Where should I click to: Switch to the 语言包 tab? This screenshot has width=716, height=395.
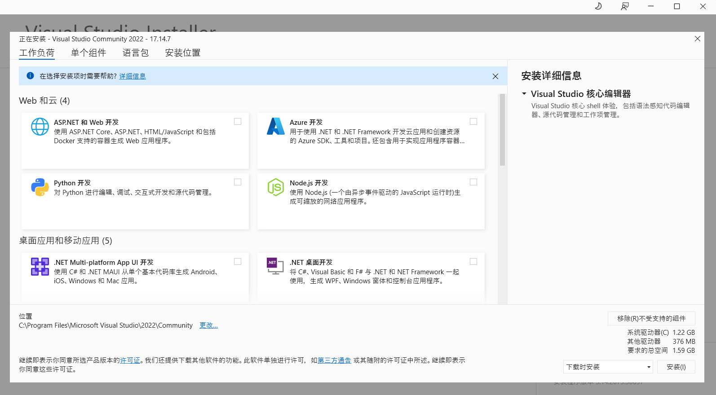[136, 53]
